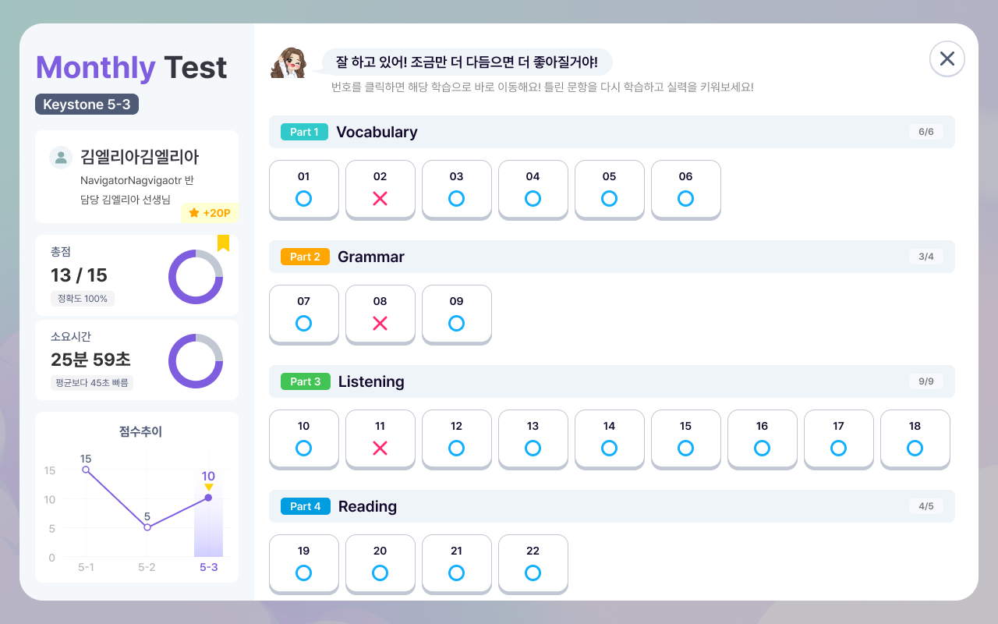Select the 5-1 data point on score chart
998x624 pixels.
(x=86, y=470)
